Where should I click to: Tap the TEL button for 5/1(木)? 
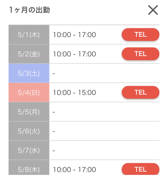pos(140,35)
